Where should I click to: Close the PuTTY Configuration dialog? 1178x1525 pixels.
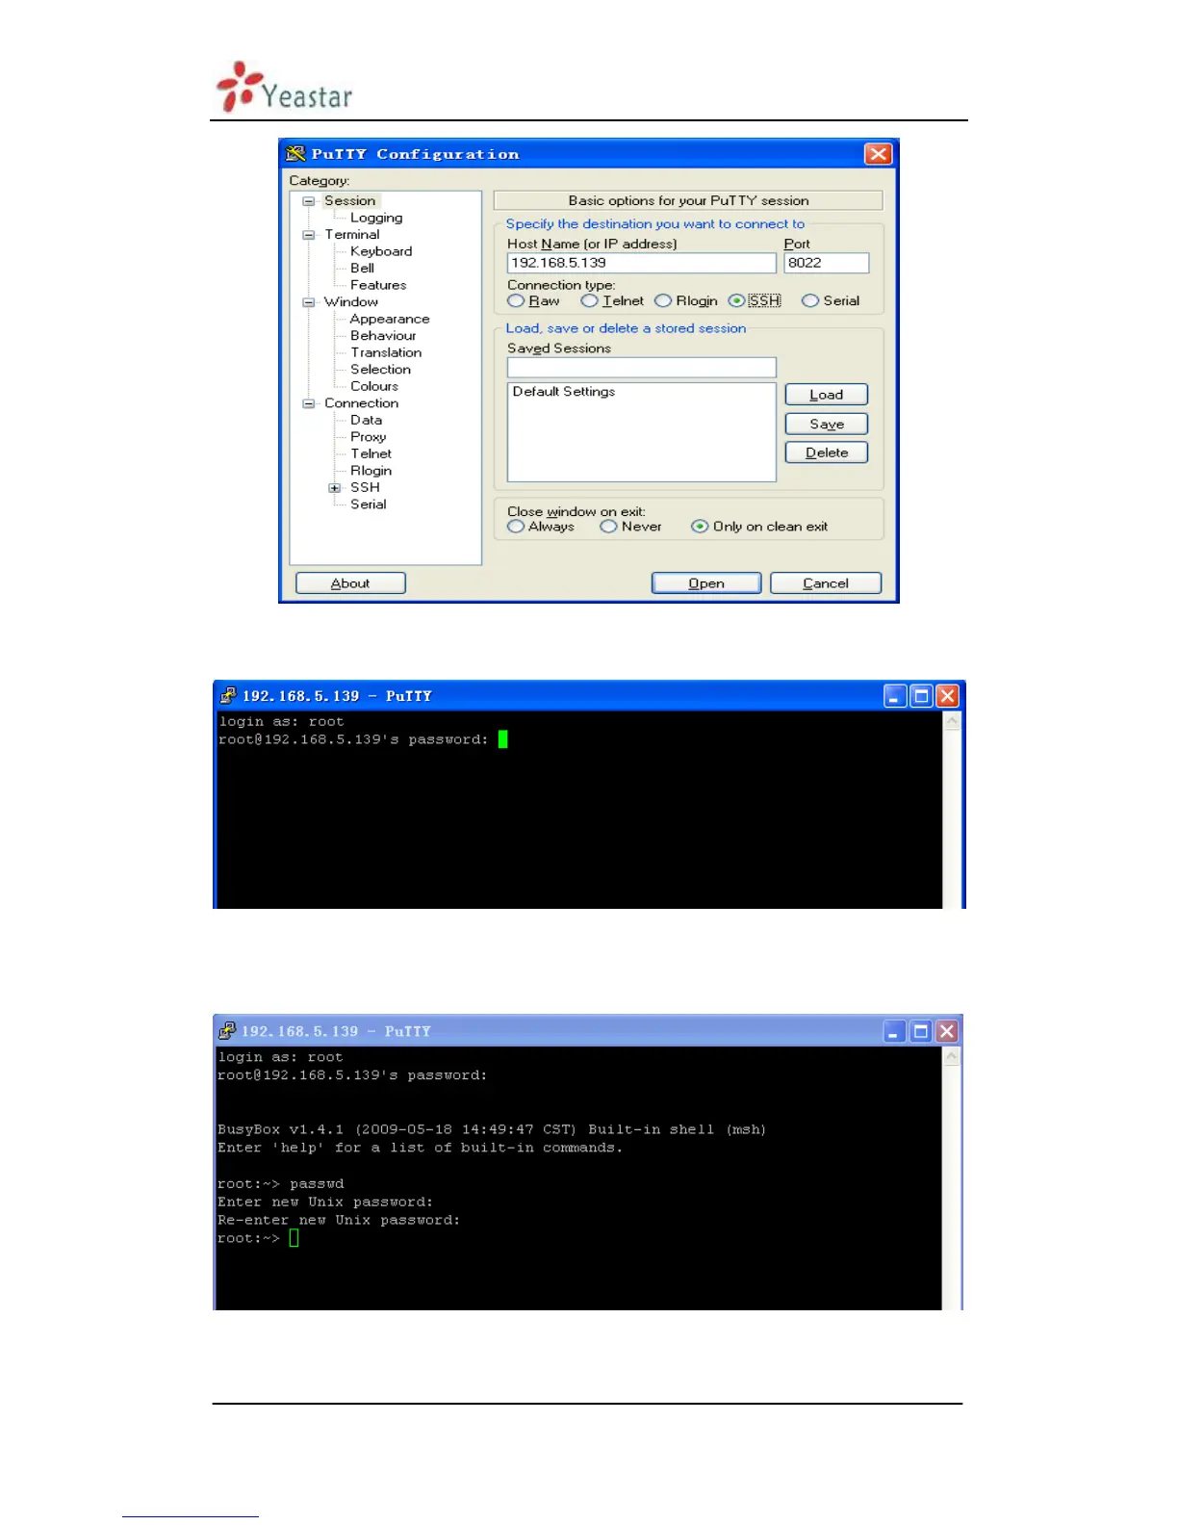(x=878, y=154)
